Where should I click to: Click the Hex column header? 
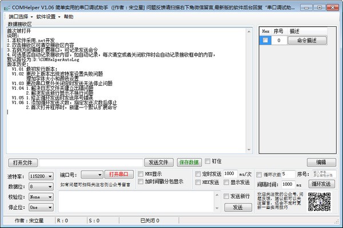click(x=266, y=31)
